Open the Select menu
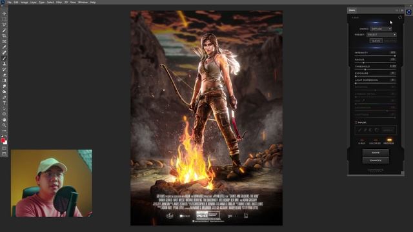The height and width of the screenshot is (232, 413). click(50, 3)
